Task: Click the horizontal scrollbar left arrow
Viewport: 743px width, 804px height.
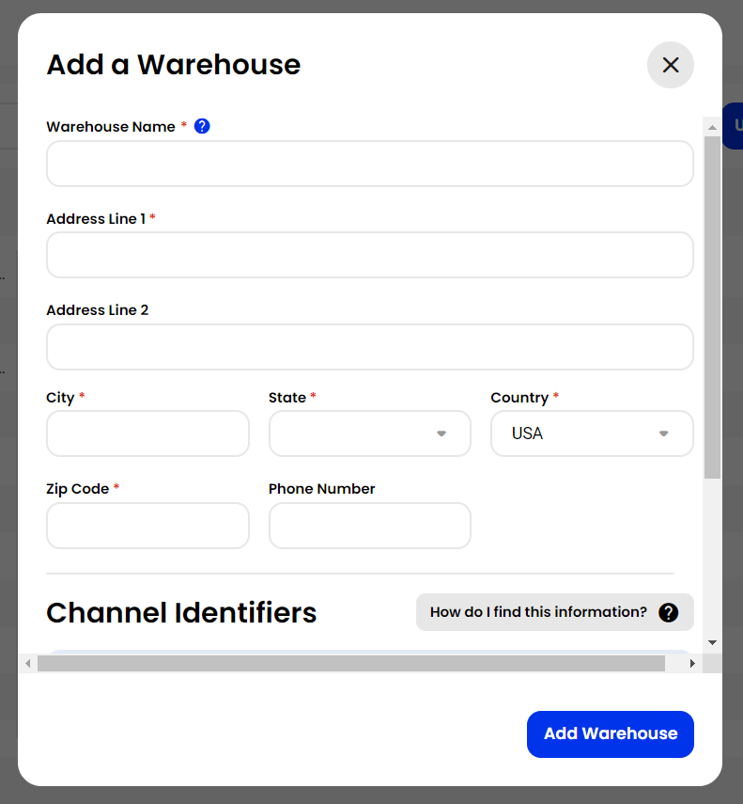Action: (x=29, y=663)
